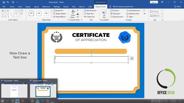This screenshot has width=184, height=103.
Task: Open the Shape Fill dropdown
Action: tap(59, 11)
